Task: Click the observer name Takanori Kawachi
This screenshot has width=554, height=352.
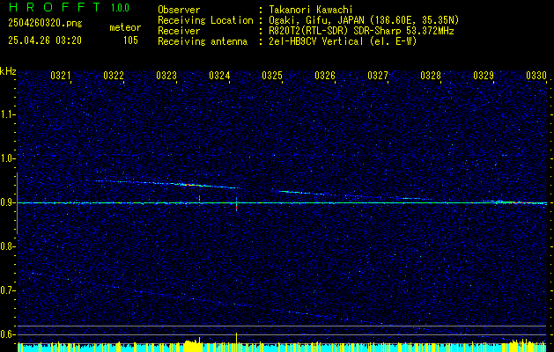Action: 311,10
